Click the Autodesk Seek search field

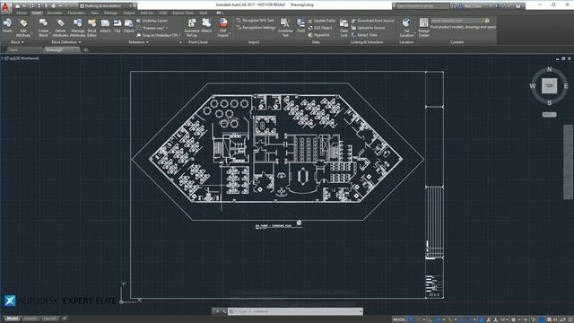coord(457,21)
